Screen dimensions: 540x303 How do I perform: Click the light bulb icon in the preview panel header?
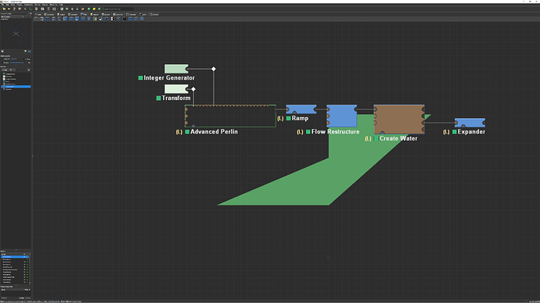point(26,51)
